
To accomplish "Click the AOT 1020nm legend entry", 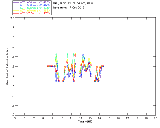I will click(x=32, y=13).
